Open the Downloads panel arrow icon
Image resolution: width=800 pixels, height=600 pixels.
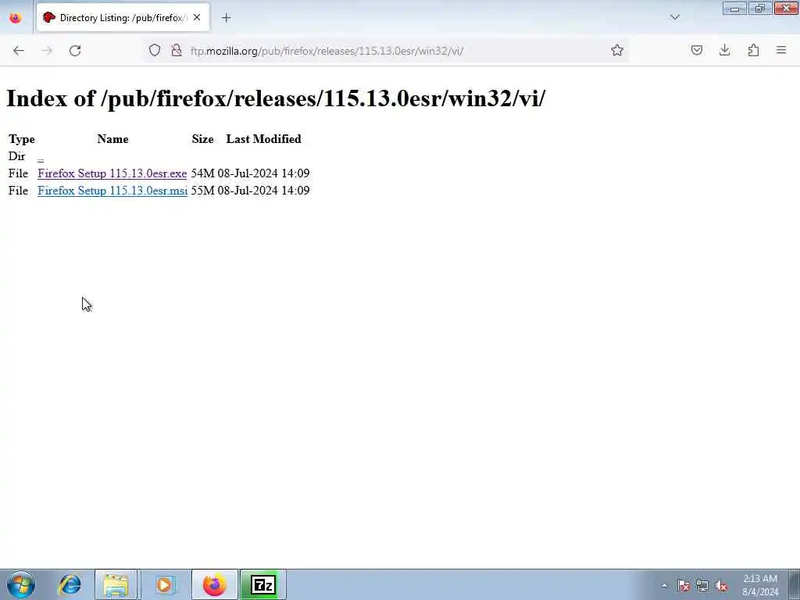tap(724, 50)
